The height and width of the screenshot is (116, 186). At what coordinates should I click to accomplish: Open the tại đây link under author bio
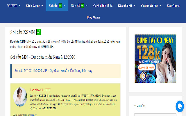[33, 115]
